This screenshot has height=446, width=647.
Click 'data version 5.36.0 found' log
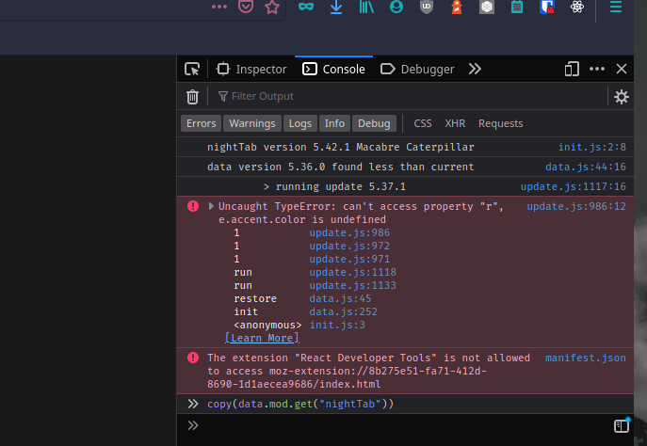[x=340, y=167]
